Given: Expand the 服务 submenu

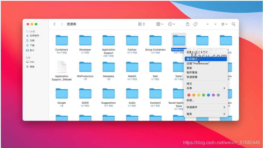Looking at the screenshot, I should click(x=206, y=114).
